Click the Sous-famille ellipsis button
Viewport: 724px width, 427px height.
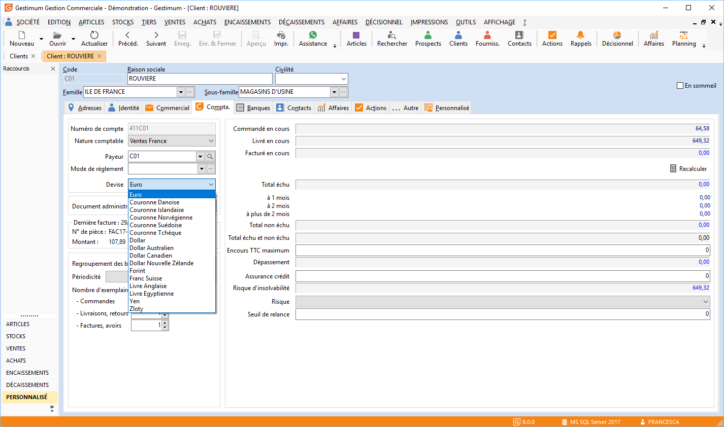[343, 92]
